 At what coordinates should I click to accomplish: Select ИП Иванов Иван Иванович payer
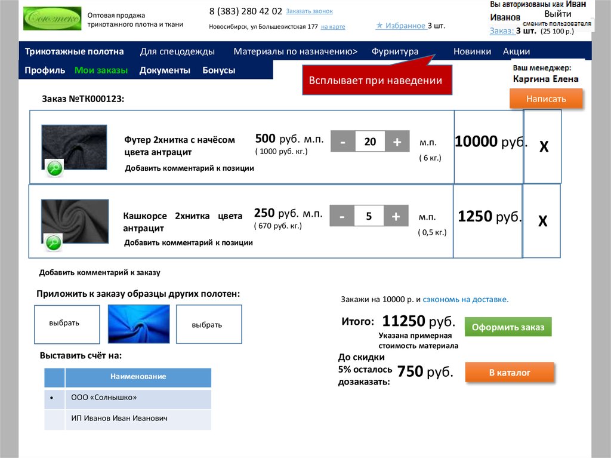[x=128, y=419]
